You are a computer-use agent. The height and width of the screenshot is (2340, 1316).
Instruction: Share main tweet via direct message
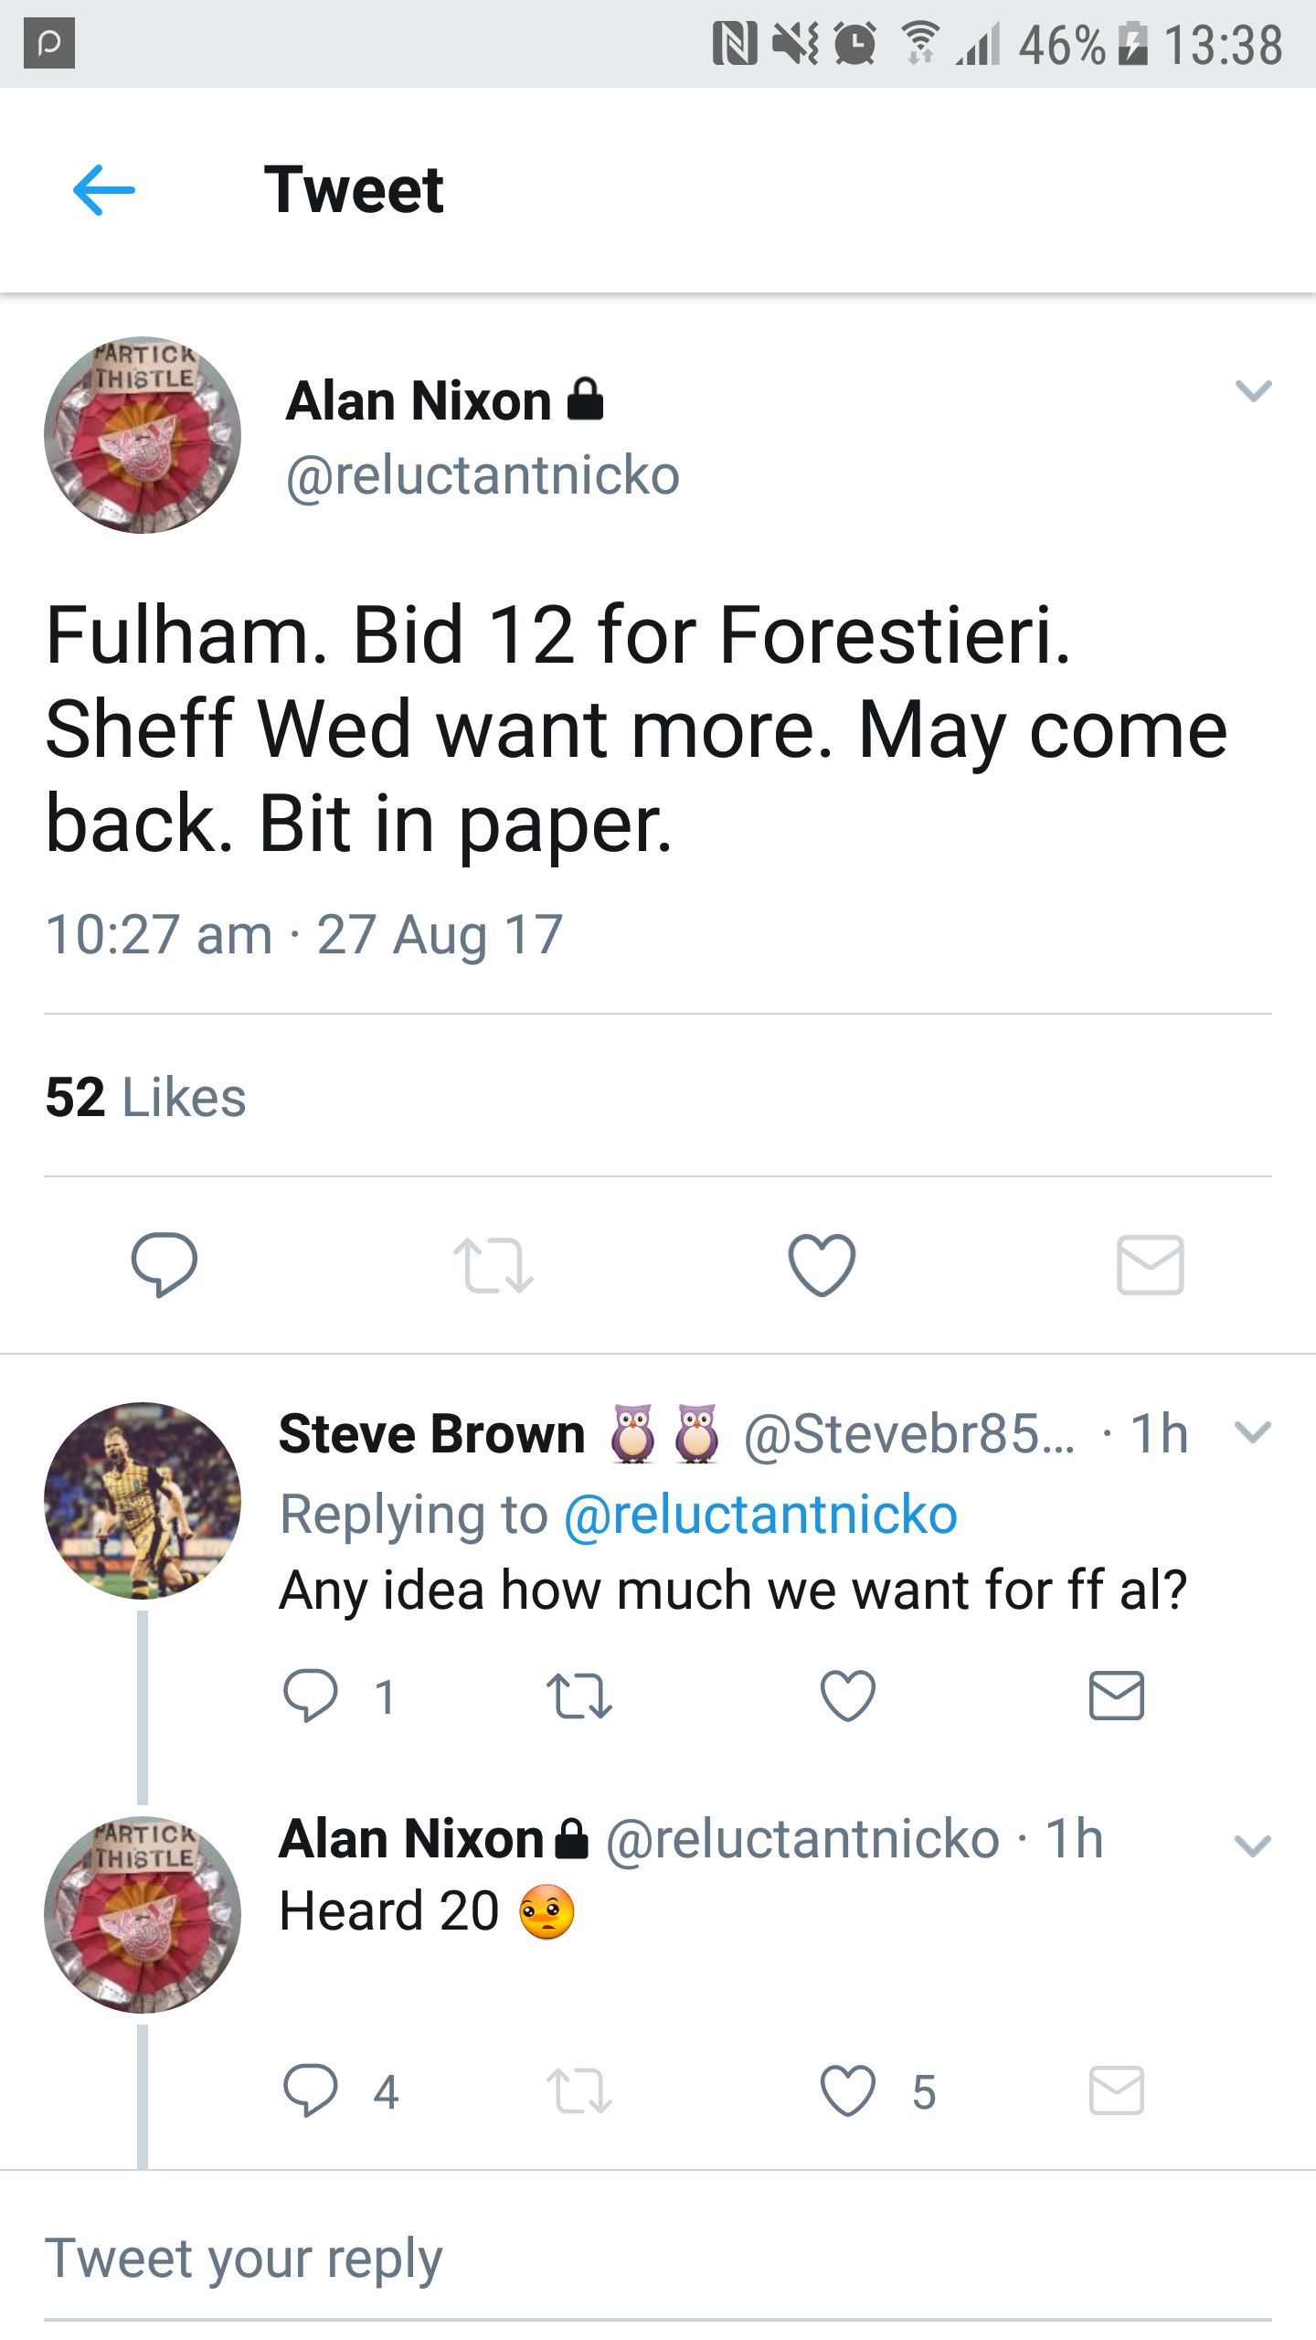click(1150, 1264)
